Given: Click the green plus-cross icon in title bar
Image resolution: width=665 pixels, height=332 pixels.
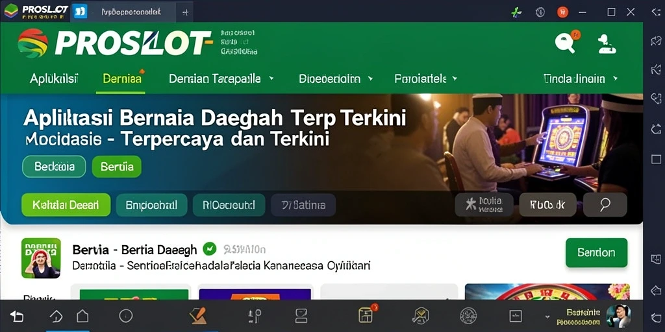Looking at the screenshot, I should pyautogui.click(x=516, y=12).
